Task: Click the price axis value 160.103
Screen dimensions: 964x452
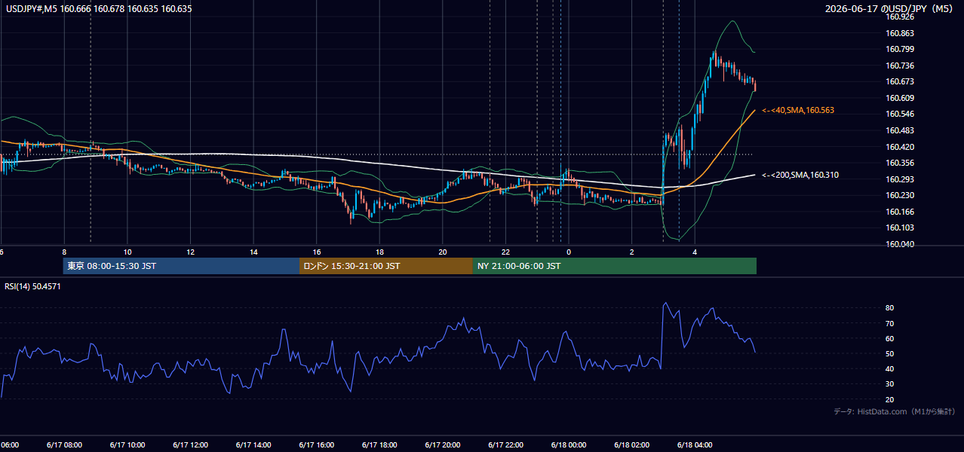Action: tap(900, 228)
